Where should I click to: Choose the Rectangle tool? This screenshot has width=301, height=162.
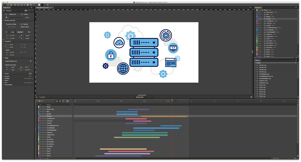[15, 5]
